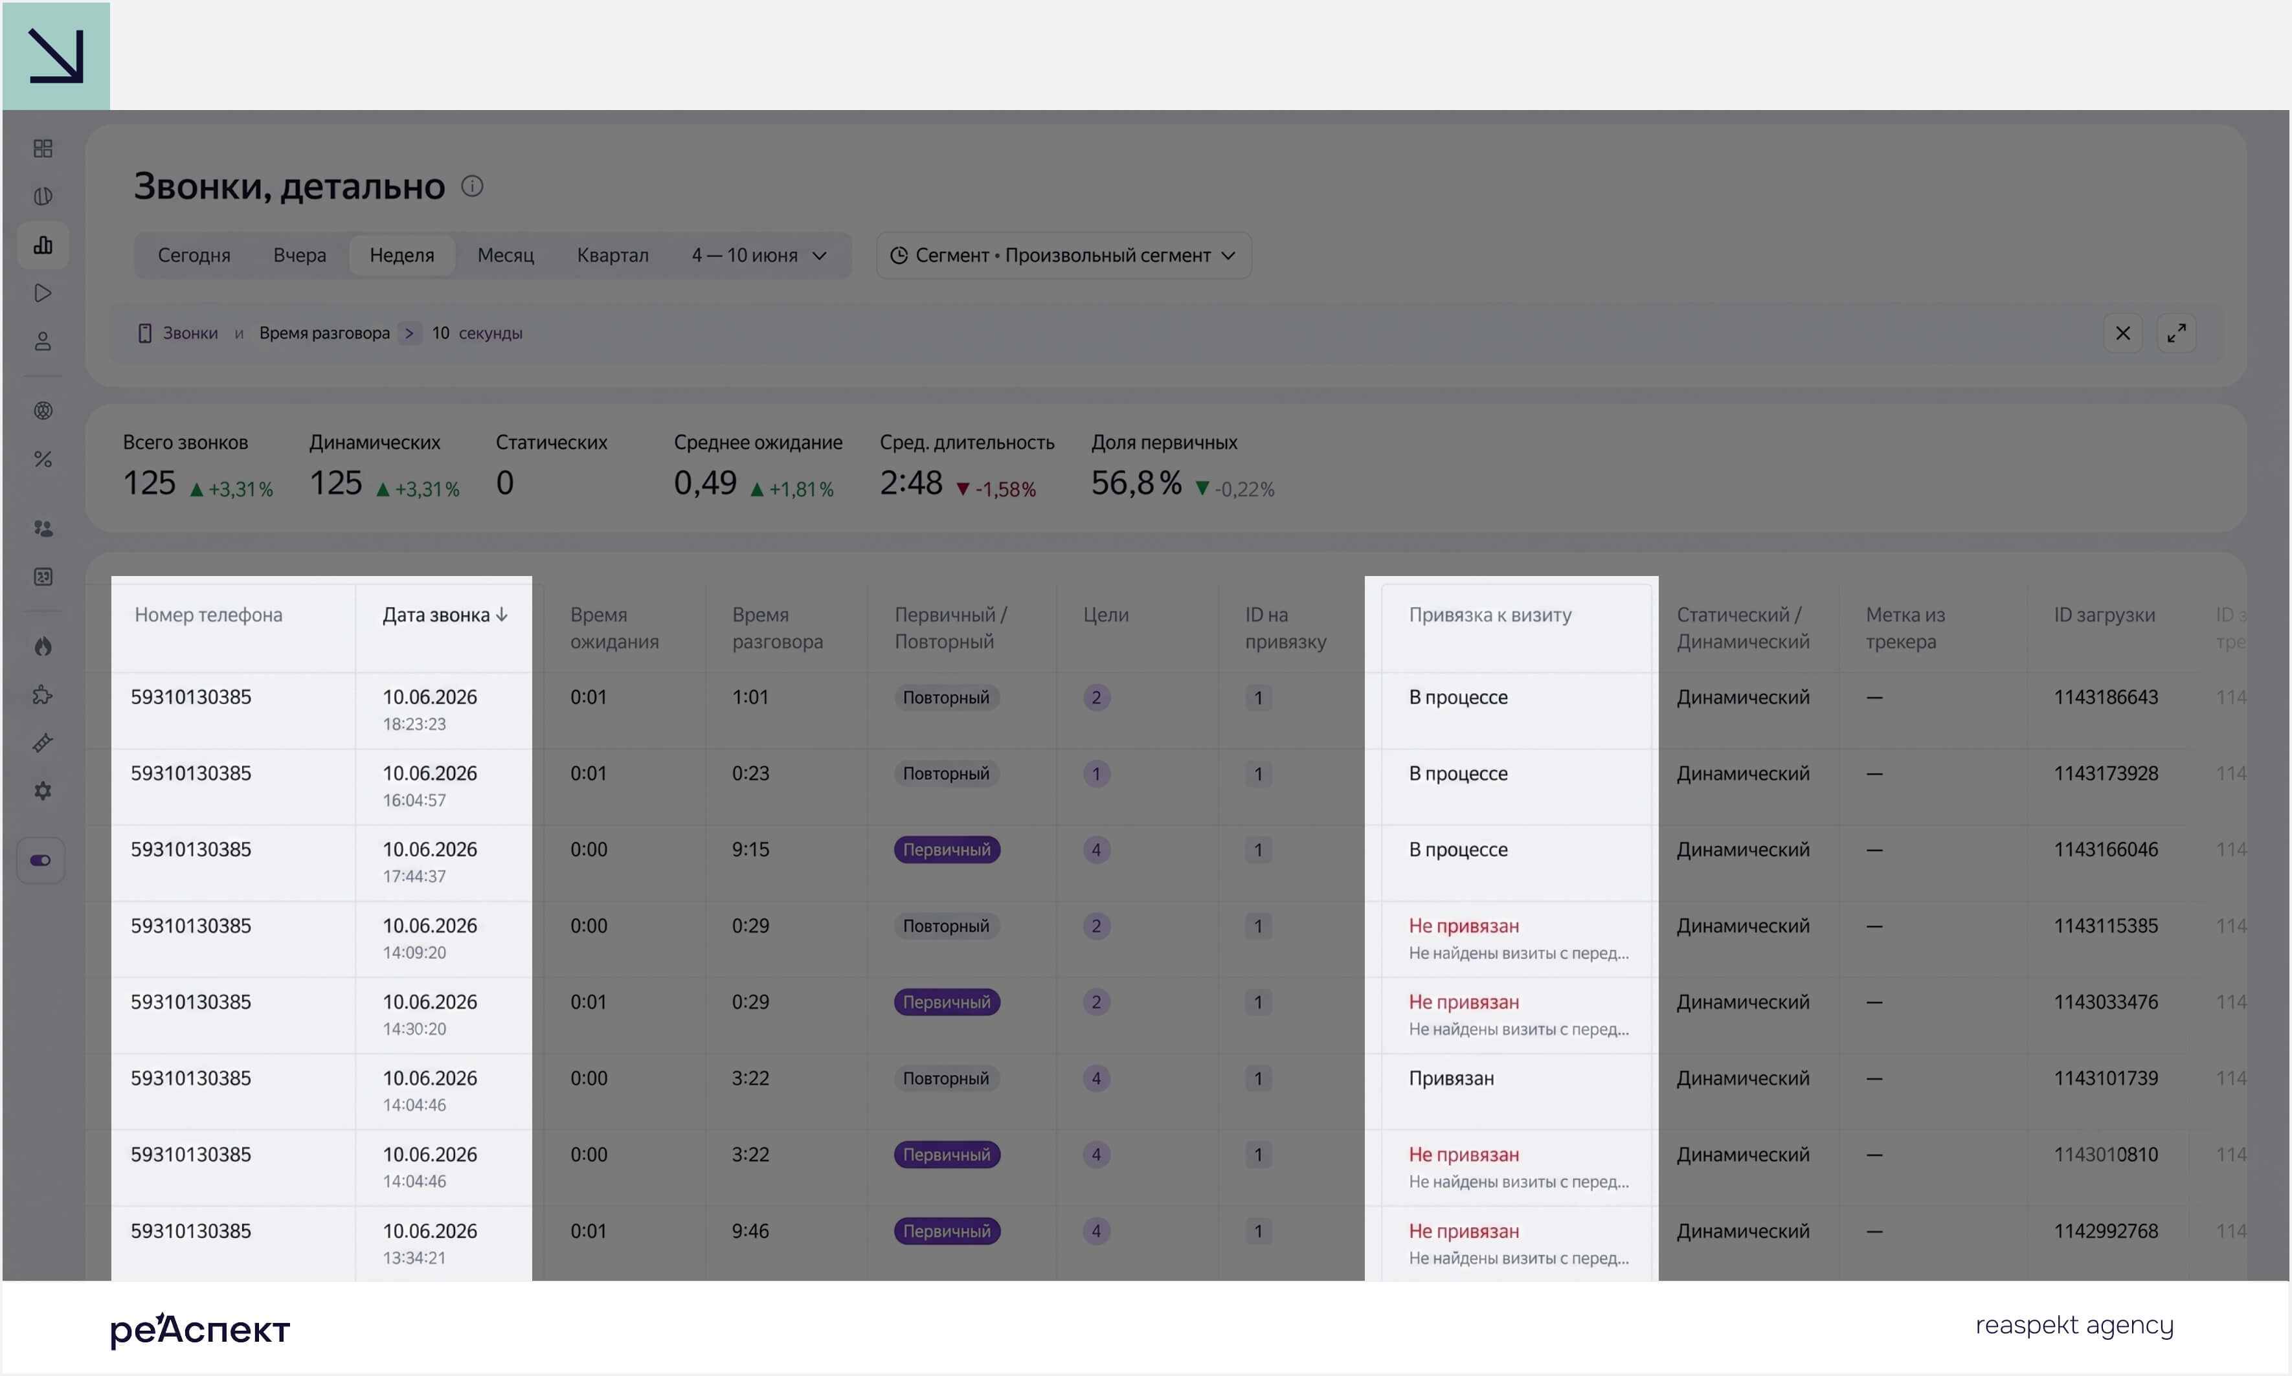Click load ID 1143186643

coord(2106,697)
